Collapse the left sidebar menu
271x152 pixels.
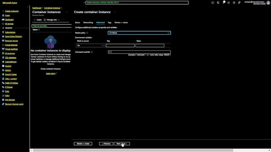(28, 7)
